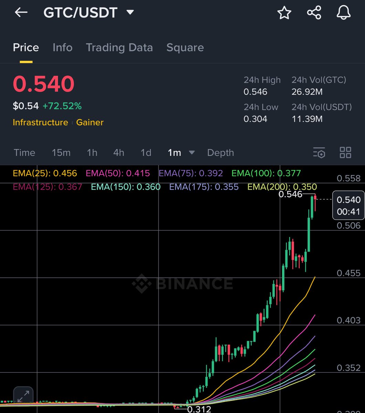Set a price alert with bell icon
The width and height of the screenshot is (365, 413).
pyautogui.click(x=343, y=13)
